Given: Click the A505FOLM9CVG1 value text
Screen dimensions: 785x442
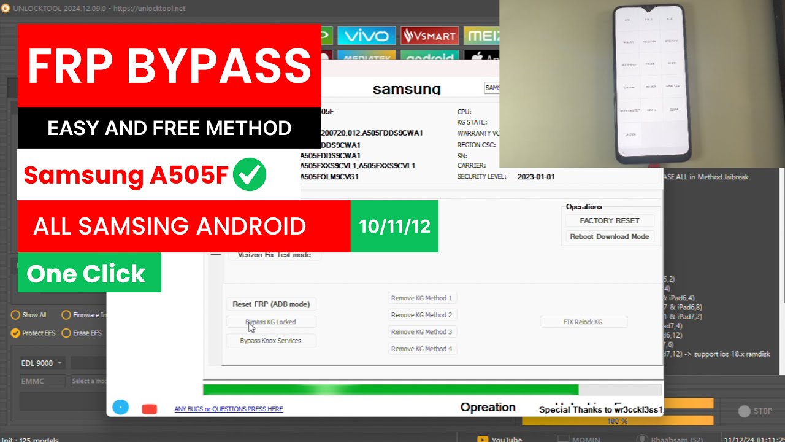Looking at the screenshot, I should [x=329, y=177].
